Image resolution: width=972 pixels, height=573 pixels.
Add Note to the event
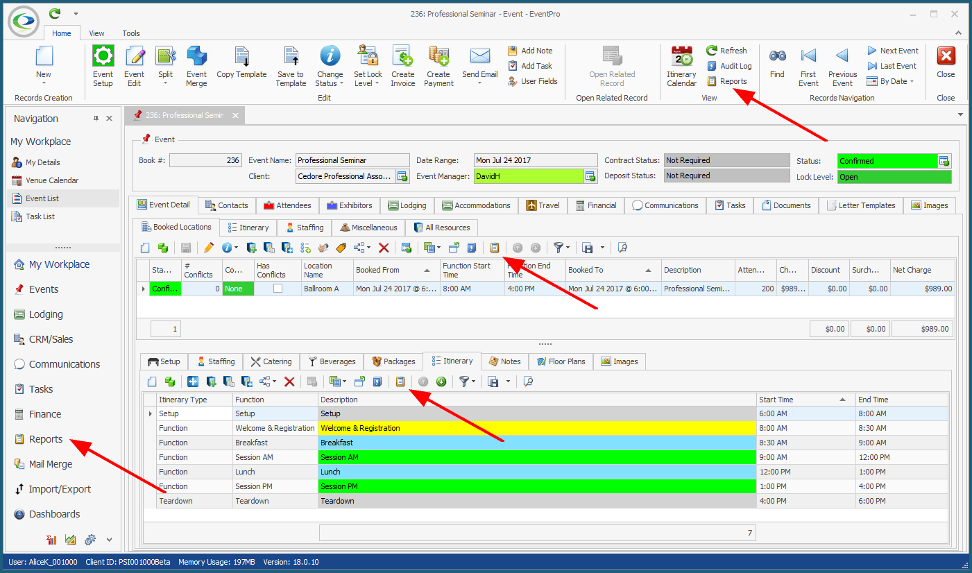coord(530,51)
